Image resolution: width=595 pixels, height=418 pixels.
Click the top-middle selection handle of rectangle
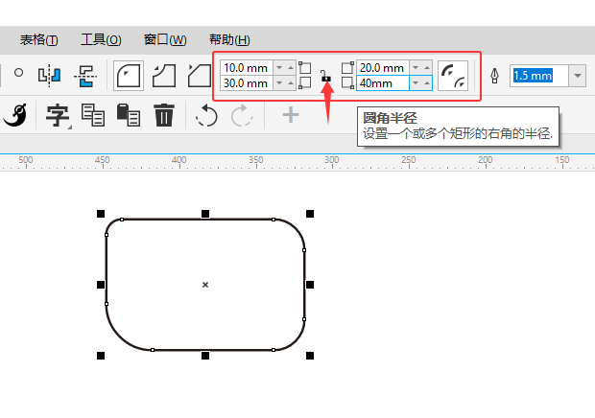[205, 214]
